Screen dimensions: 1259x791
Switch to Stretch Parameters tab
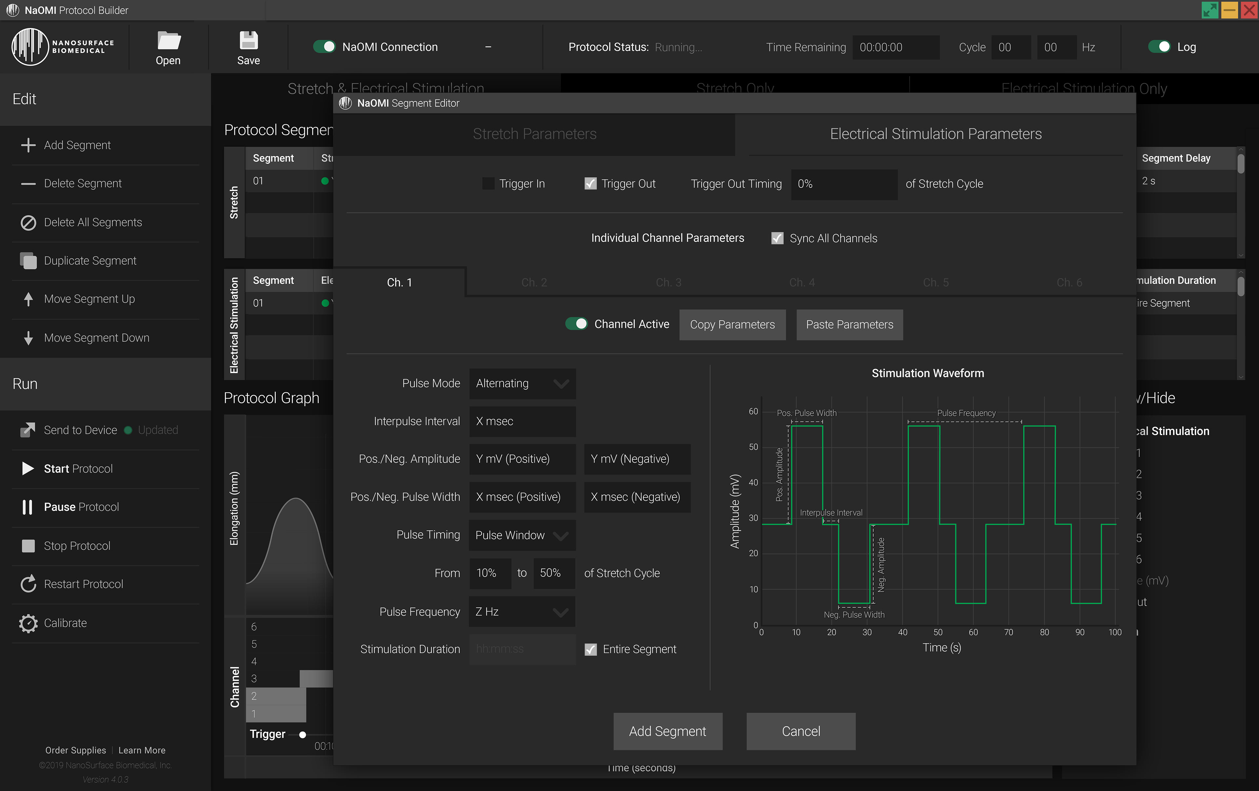click(534, 134)
